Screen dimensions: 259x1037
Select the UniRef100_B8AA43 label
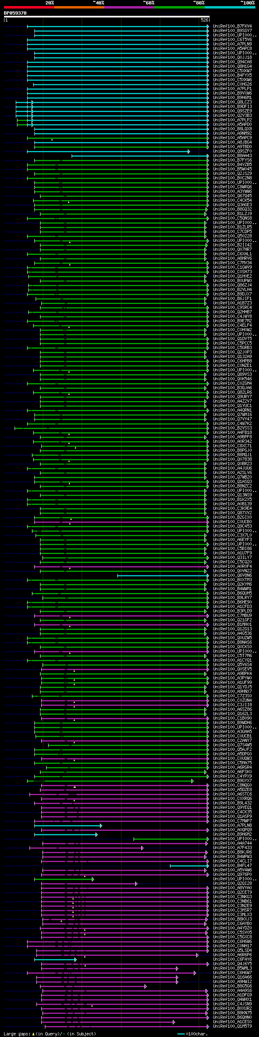click(x=232, y=156)
